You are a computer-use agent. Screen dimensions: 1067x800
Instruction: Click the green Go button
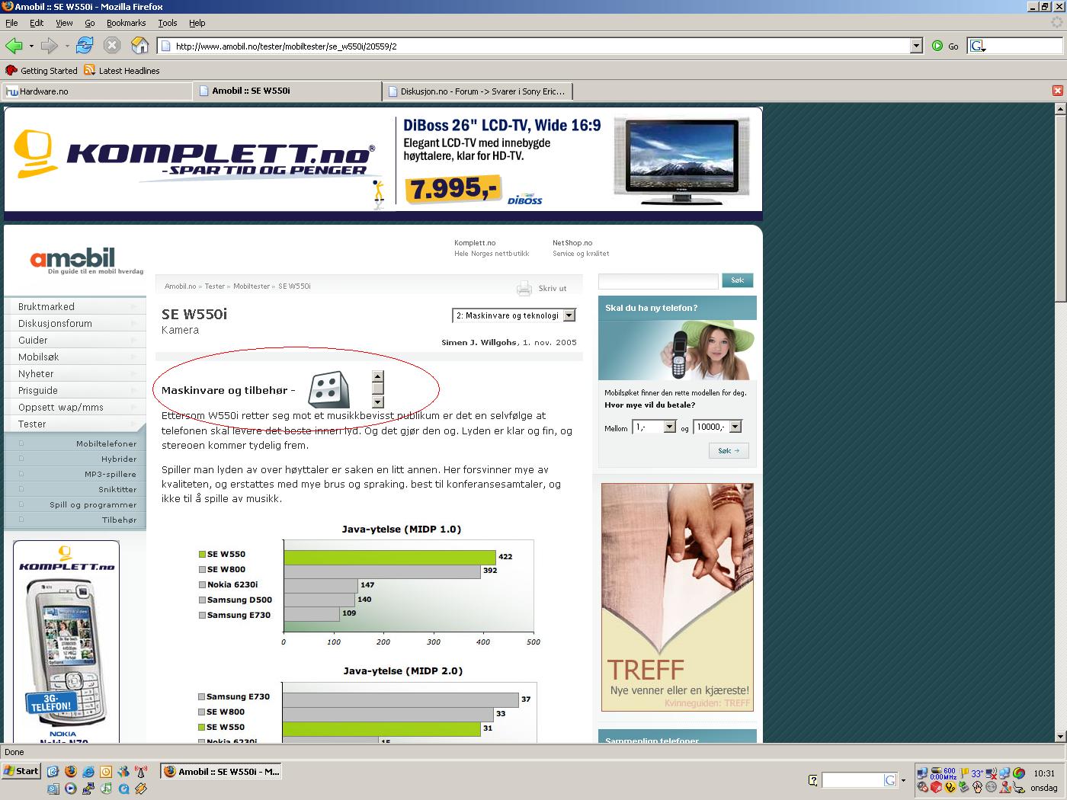[x=945, y=46]
